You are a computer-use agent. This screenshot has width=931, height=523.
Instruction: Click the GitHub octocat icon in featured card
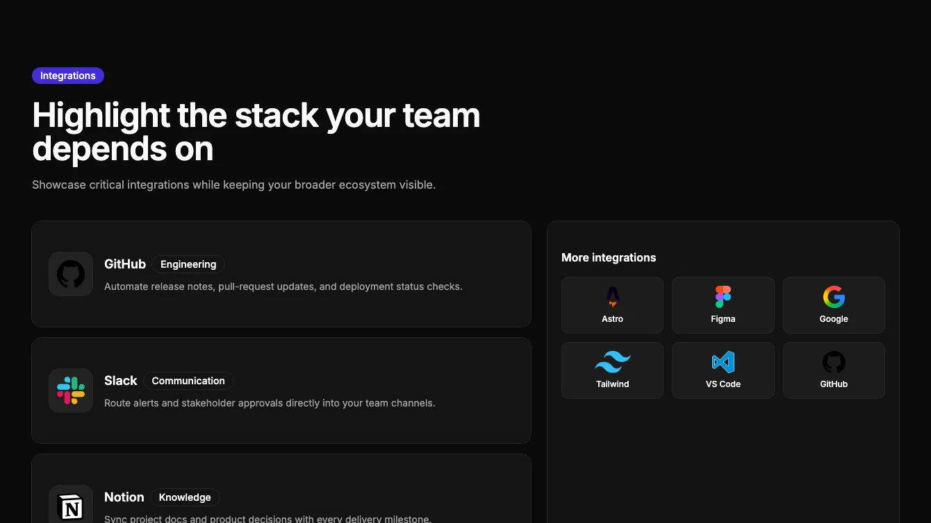(71, 274)
